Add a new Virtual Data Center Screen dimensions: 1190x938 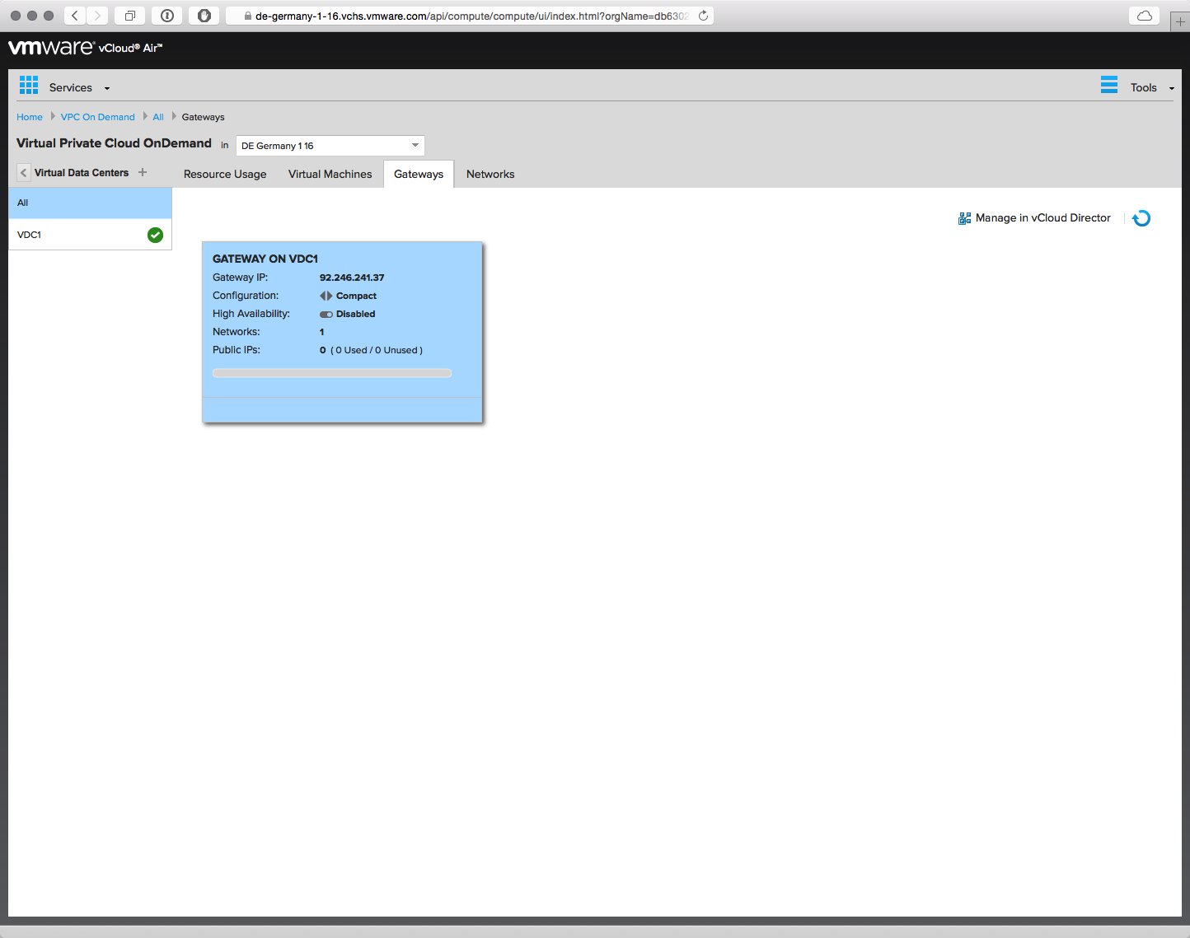click(x=143, y=172)
